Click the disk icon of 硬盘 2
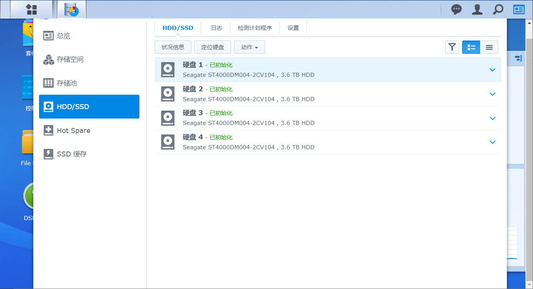This screenshot has width=533, height=289. click(168, 94)
